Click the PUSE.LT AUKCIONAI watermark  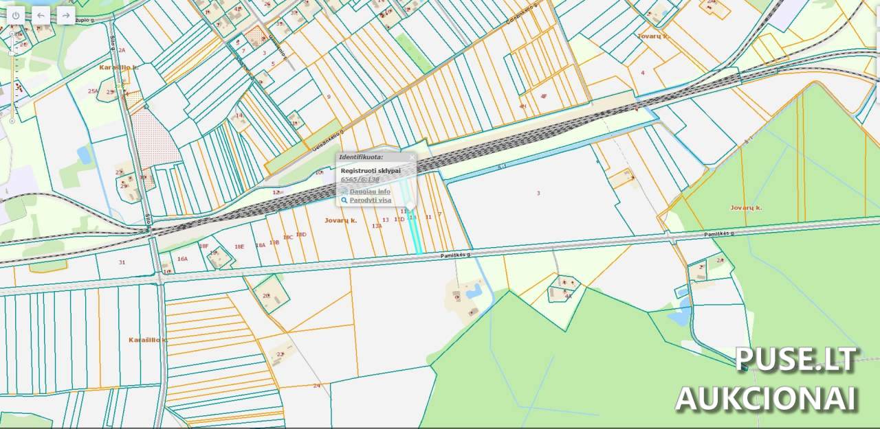[767, 379]
